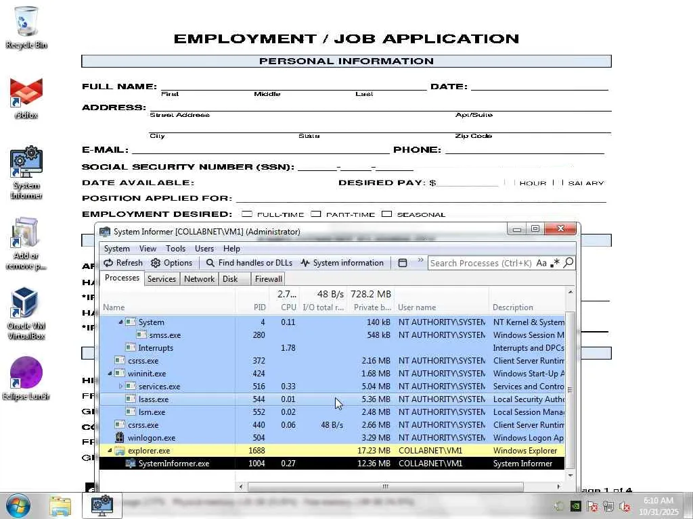Expand the services.exe tree node
This screenshot has width=693, height=519.
(x=120, y=386)
